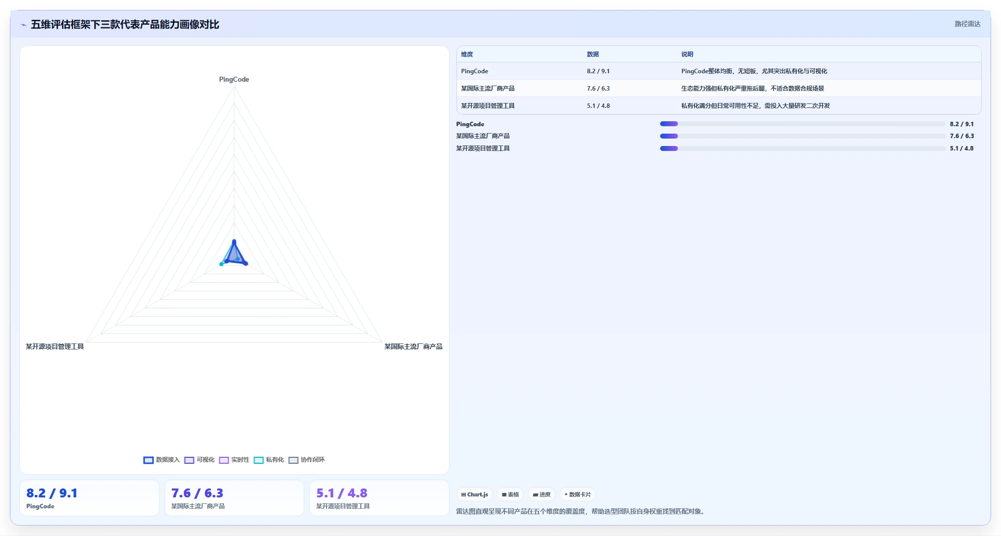Click the 维度 column header
Image resolution: width=1001 pixels, height=536 pixels.
467,54
